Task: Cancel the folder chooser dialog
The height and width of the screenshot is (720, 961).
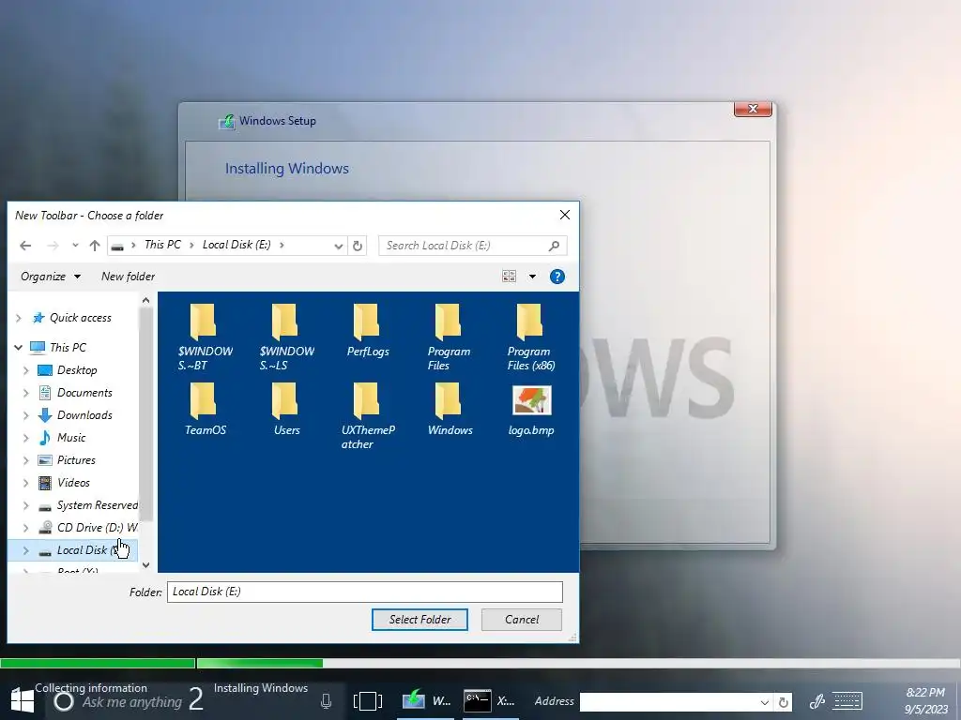Action: point(522,620)
